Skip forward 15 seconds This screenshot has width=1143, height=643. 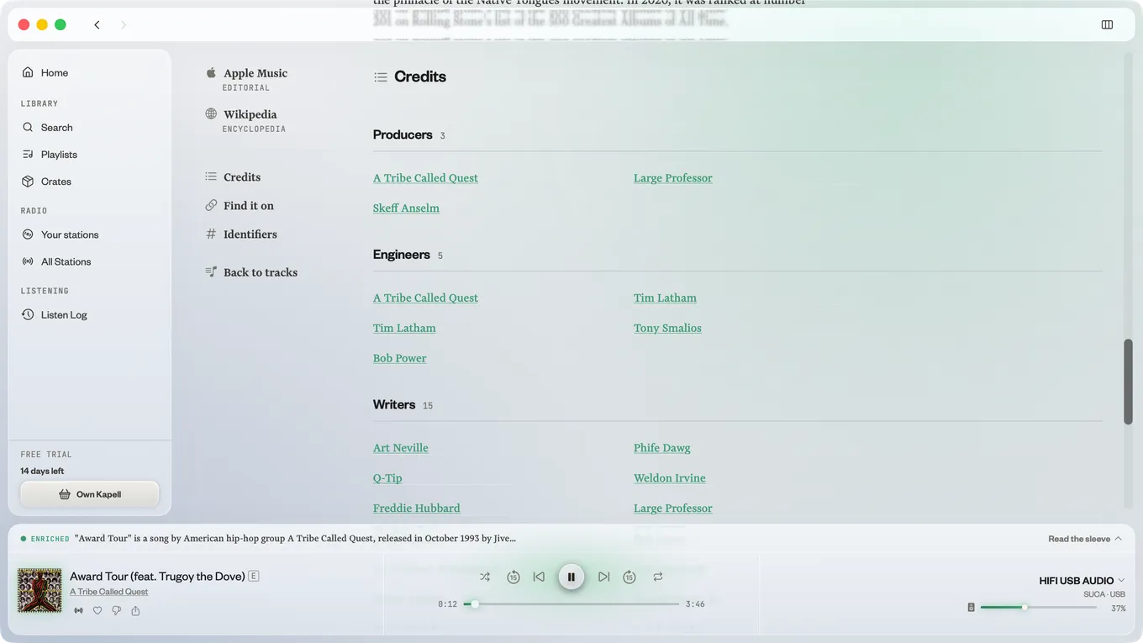pyautogui.click(x=629, y=577)
